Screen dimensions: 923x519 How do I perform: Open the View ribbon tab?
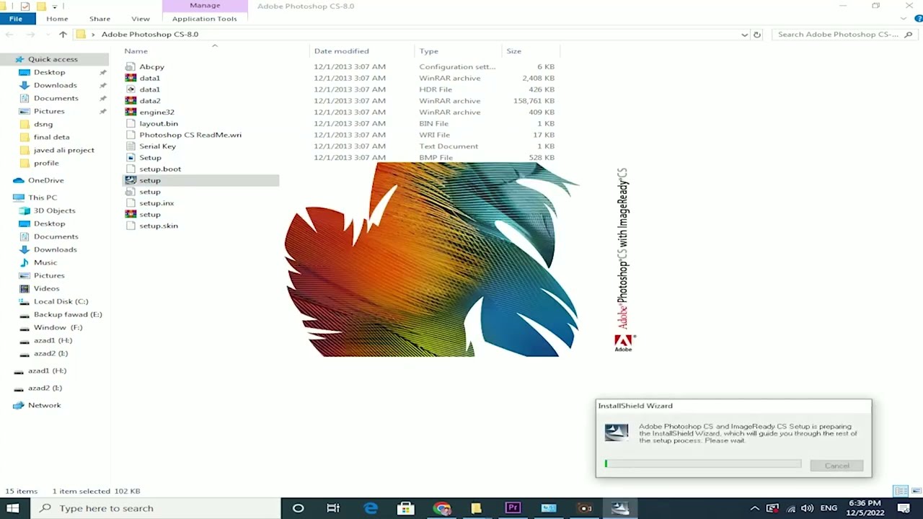coord(141,19)
